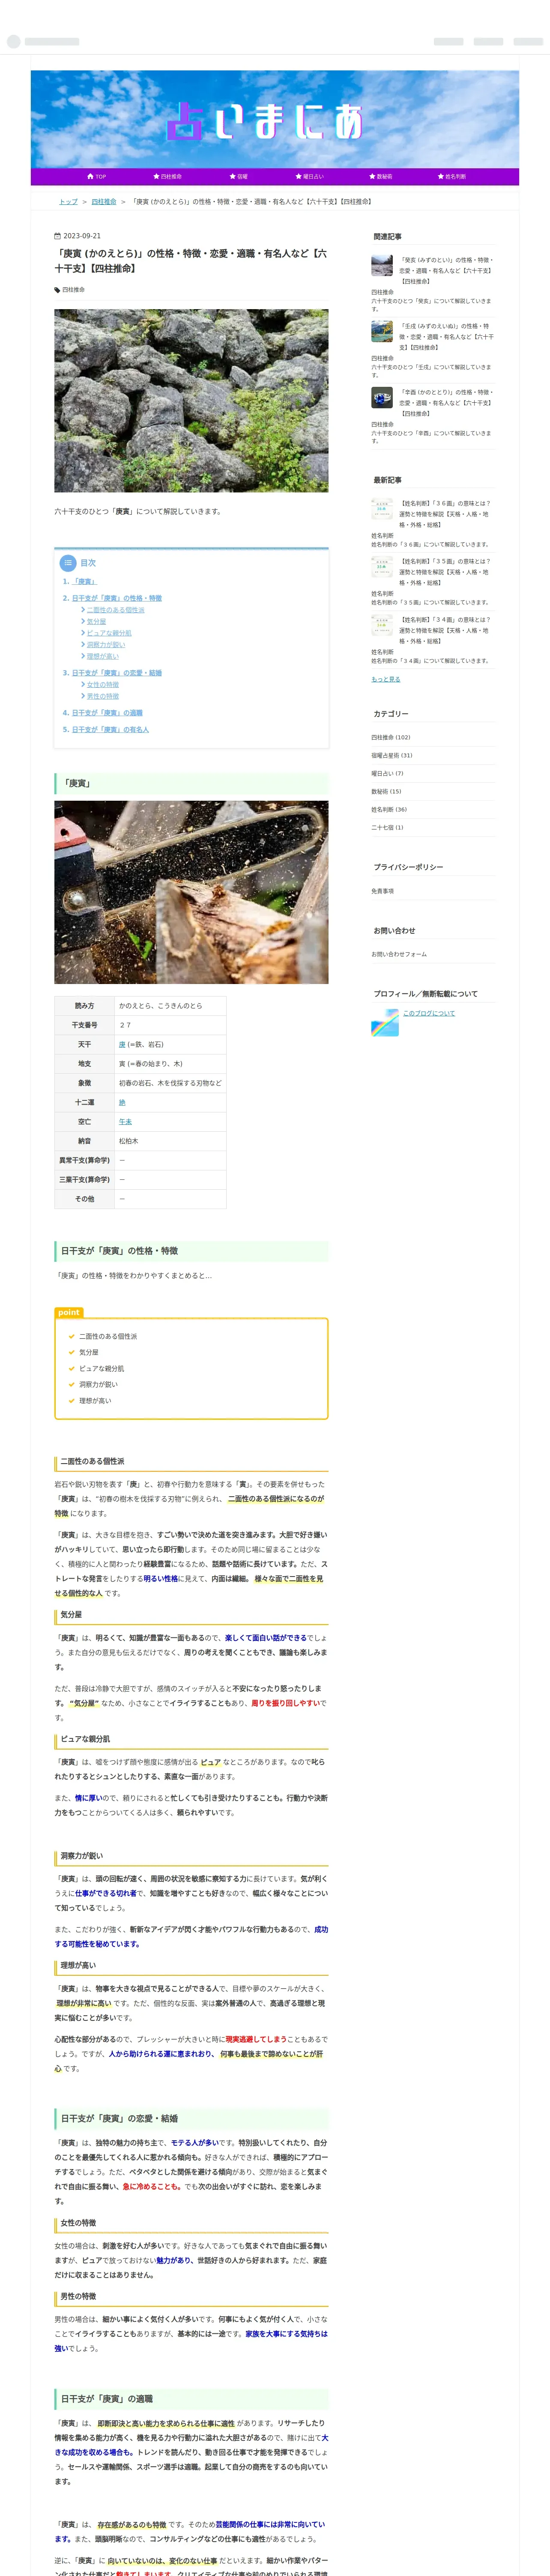Viewport: 550px width, 2576px height.
Task: Click the calendar icon next to 2023-09-21
Action: [57, 236]
